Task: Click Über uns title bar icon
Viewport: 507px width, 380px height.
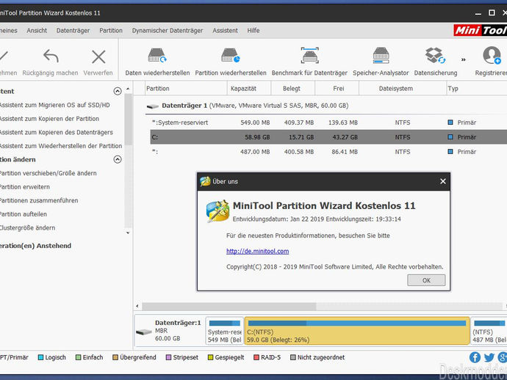Action: point(205,181)
